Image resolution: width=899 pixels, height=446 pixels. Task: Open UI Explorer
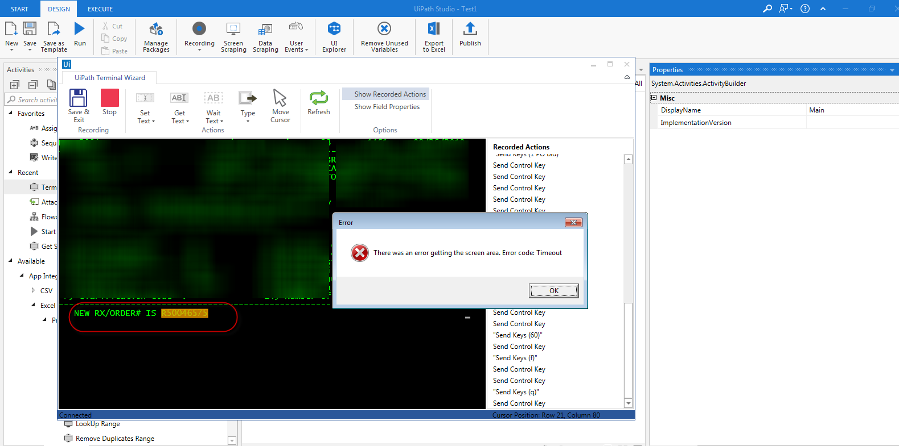[x=334, y=37]
